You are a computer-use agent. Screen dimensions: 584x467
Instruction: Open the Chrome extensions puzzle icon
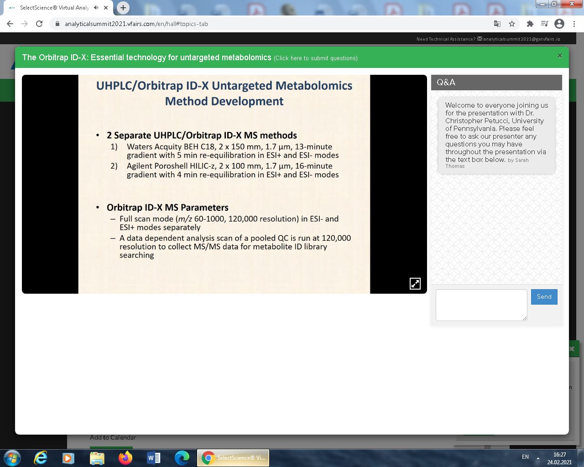pos(530,24)
